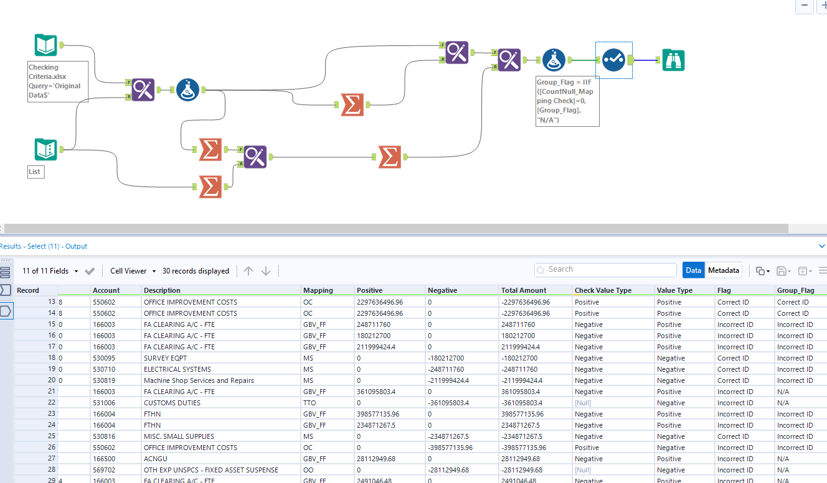Click inside the results Search field
827x483 pixels.
click(x=604, y=269)
